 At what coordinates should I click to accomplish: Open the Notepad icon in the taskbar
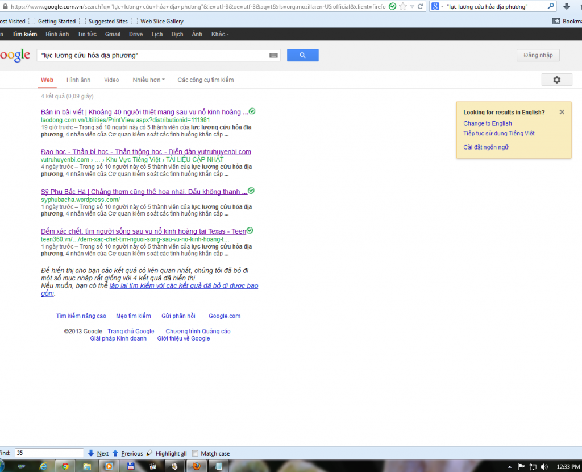coord(218,466)
